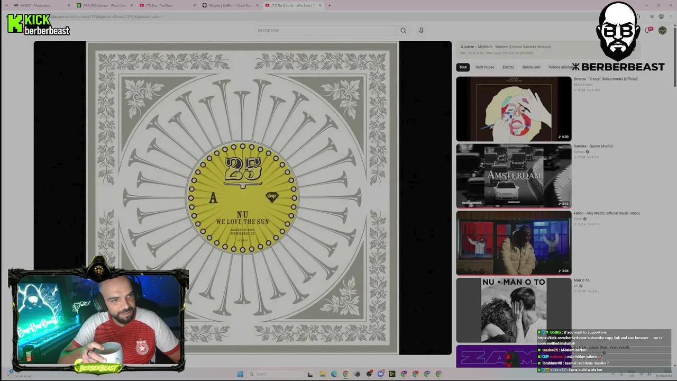Open the Ornette "Crazy" (Nôze remix) title link
This screenshot has height=381, width=677.
pos(606,79)
